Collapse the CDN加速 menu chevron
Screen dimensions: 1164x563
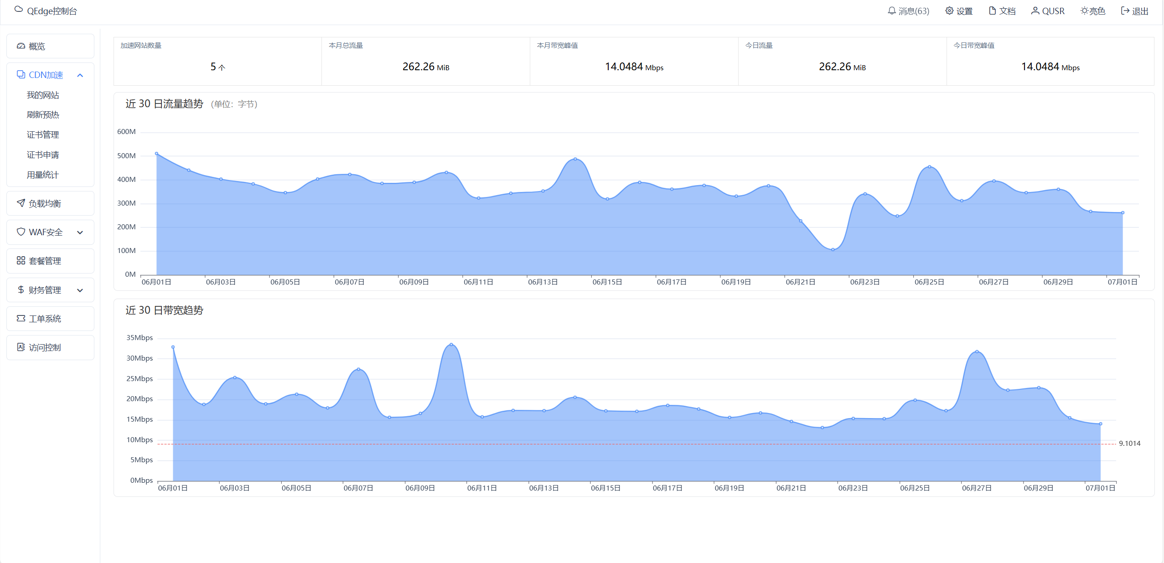coord(80,75)
